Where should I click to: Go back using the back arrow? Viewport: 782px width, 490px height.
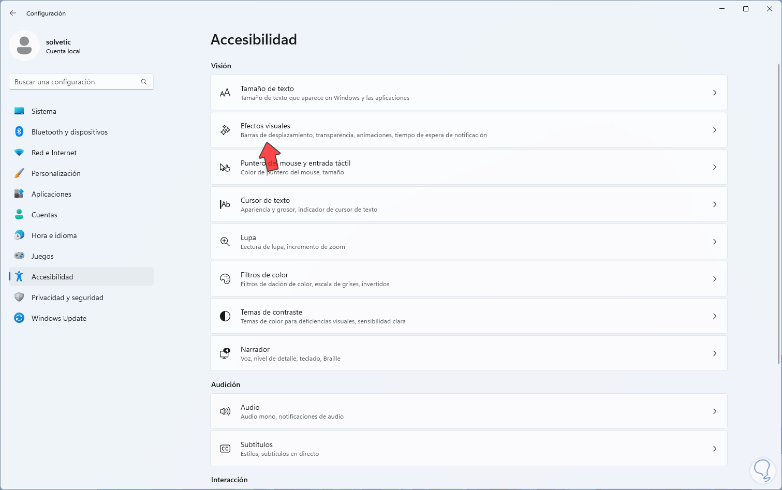13,13
